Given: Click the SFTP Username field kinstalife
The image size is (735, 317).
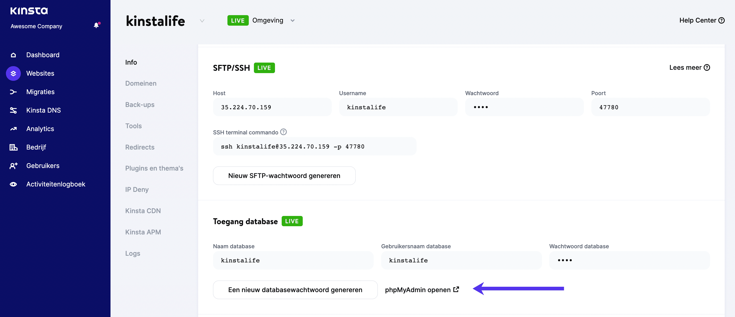Looking at the screenshot, I should coord(398,107).
